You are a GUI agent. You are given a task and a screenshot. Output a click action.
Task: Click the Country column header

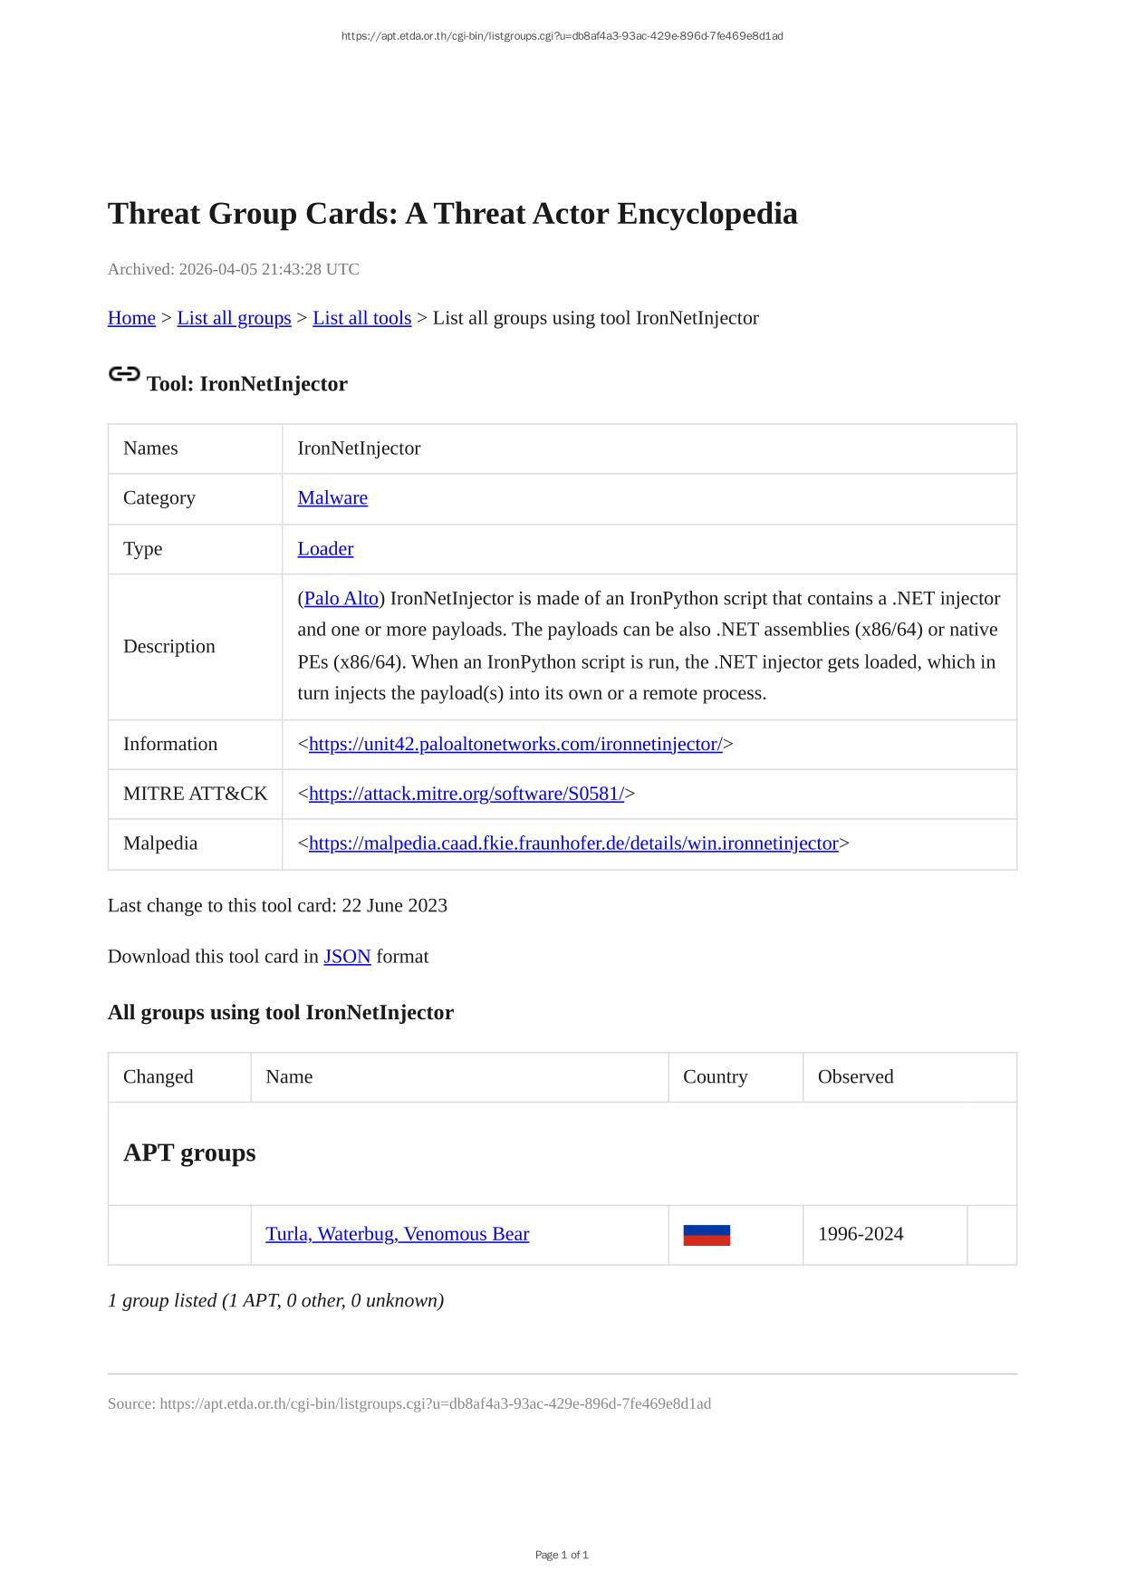click(x=715, y=1077)
